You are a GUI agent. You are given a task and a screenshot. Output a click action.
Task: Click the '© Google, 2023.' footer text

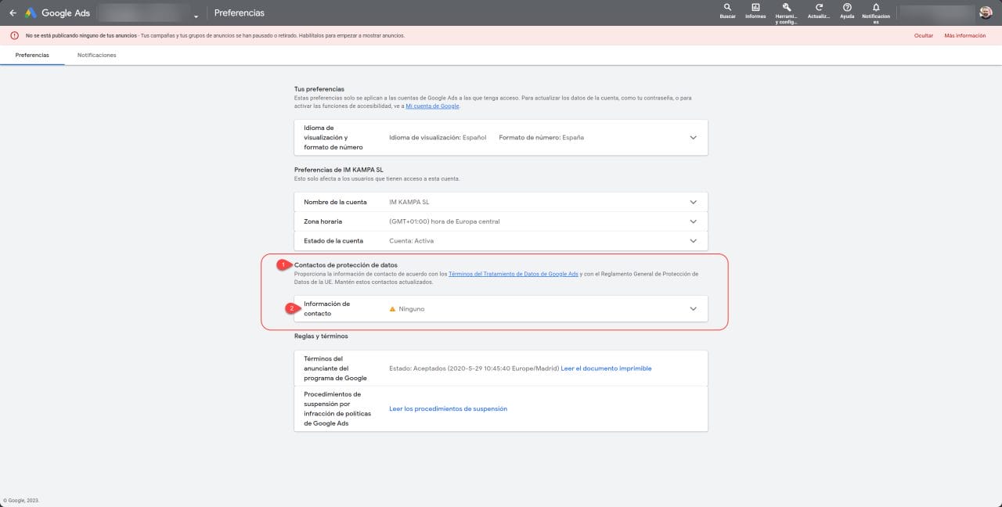click(x=21, y=500)
